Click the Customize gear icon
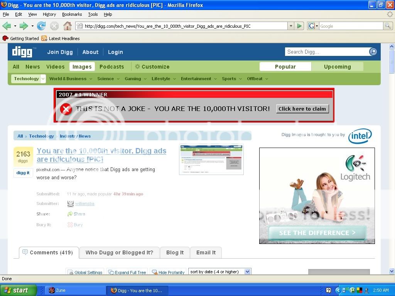The width and height of the screenshot is (395, 296). [x=137, y=67]
